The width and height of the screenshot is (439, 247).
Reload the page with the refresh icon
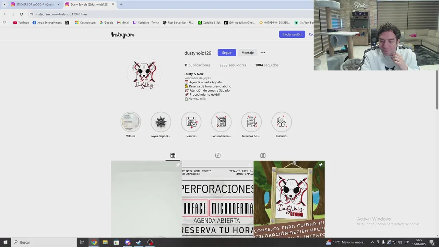21,14
